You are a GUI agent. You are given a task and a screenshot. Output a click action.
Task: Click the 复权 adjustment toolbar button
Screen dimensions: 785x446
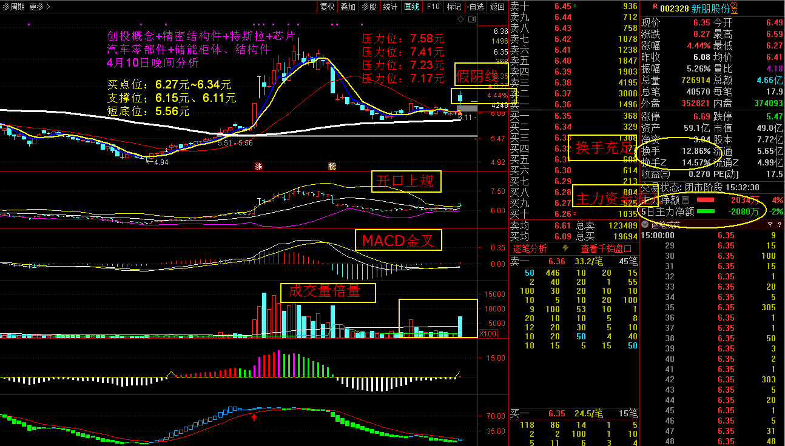328,7
